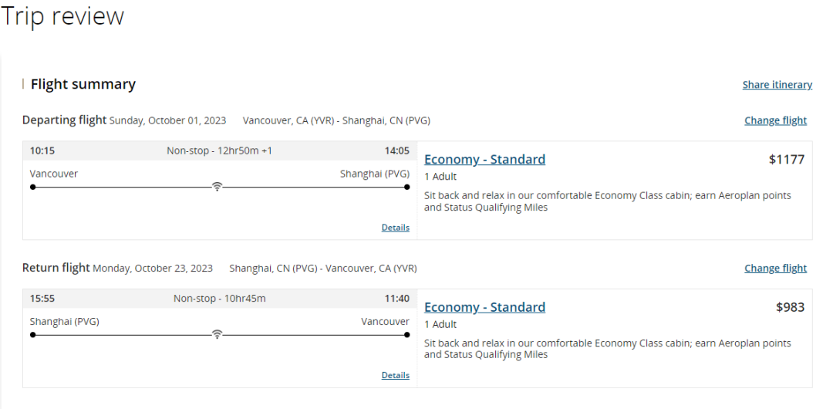Change the return flight on October 23
833x409 pixels.
tap(776, 268)
